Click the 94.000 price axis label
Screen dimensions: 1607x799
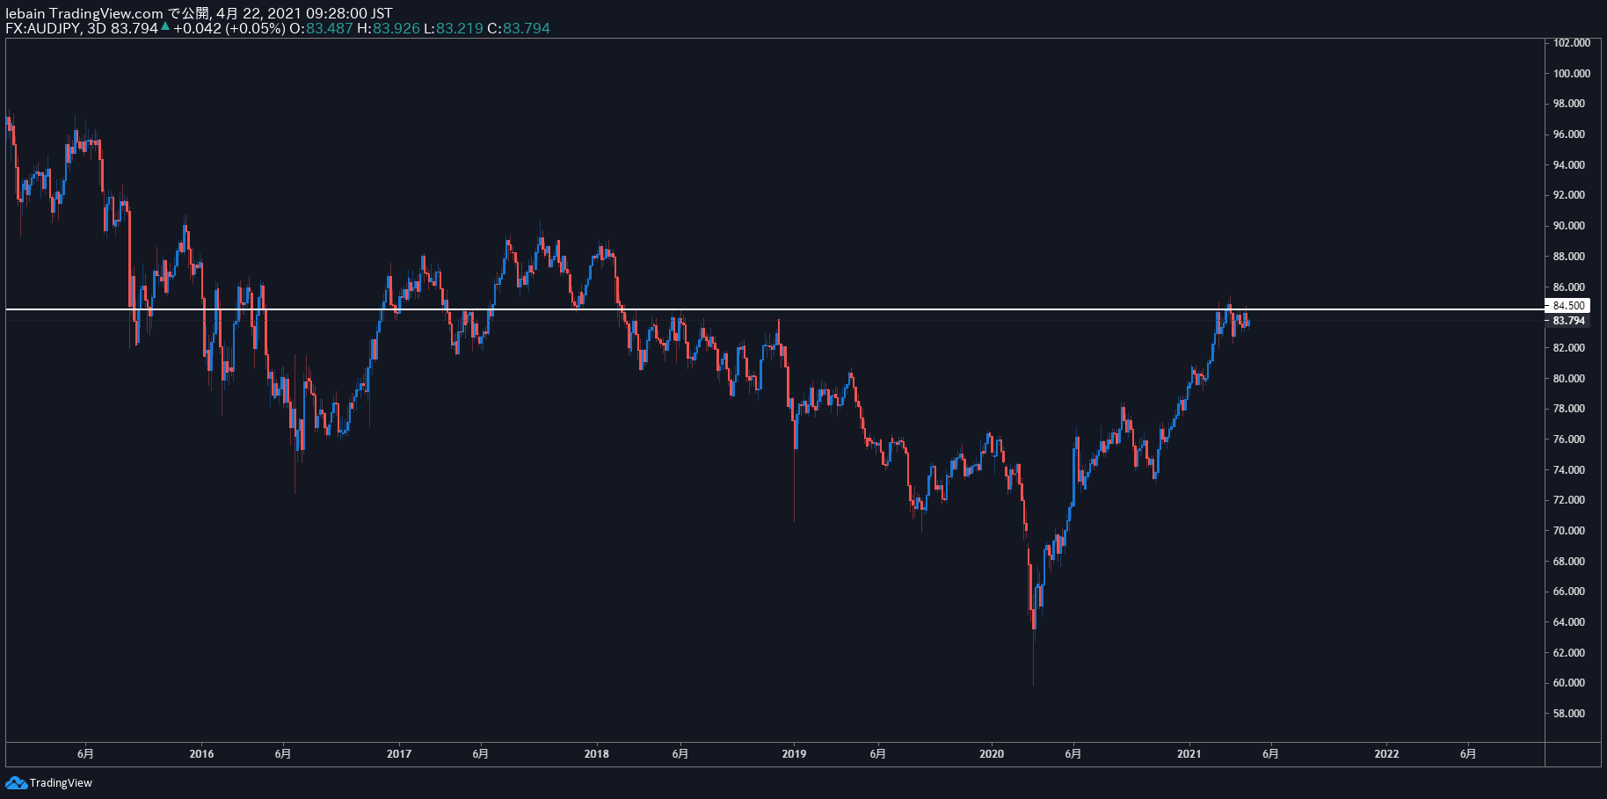coord(1568,165)
